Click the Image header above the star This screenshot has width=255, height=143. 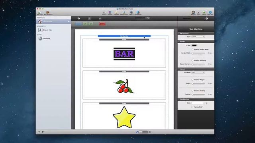point(124,103)
